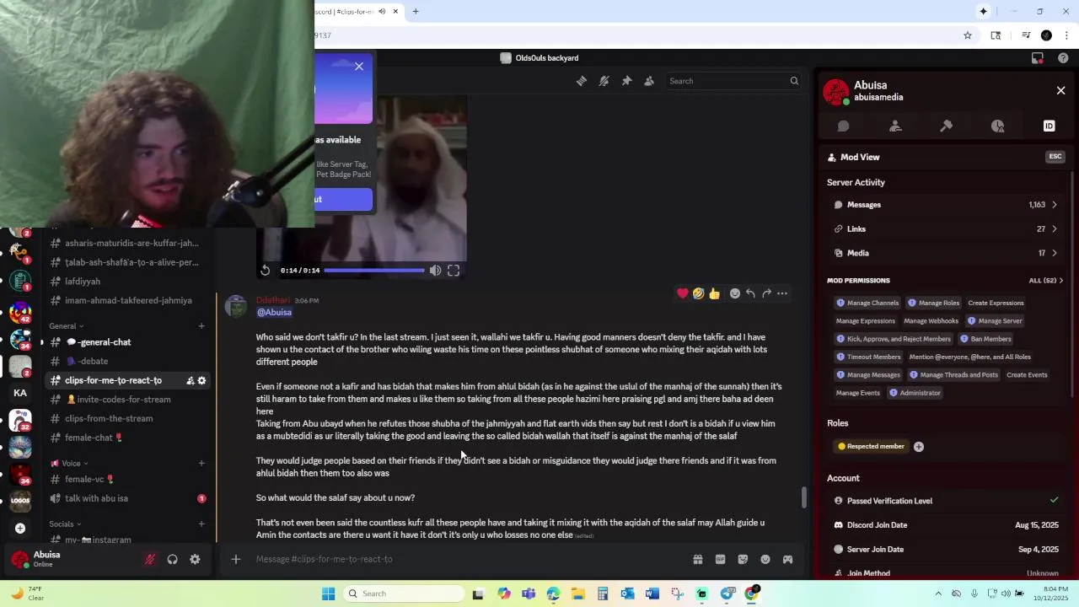Open More options for the message
1079x607 pixels.
pyautogui.click(x=782, y=293)
